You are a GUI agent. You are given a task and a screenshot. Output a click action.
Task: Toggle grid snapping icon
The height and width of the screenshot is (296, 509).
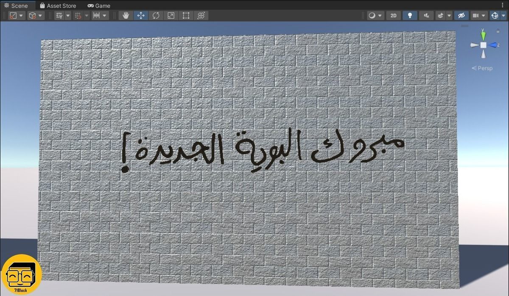pyautogui.click(x=78, y=16)
